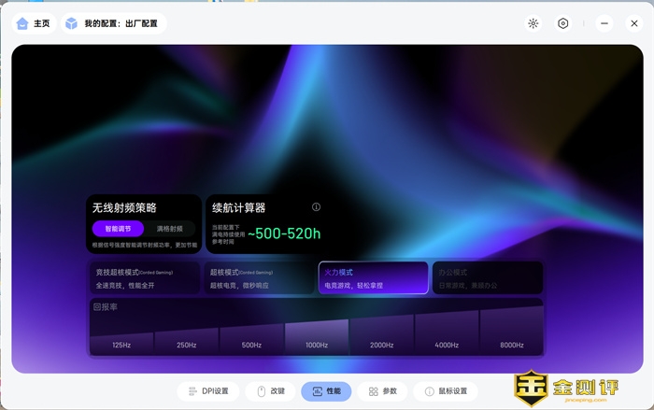Viewport: 654px width, 410px height.
Task: Set polling rate to 1000Hz
Action: point(317,338)
